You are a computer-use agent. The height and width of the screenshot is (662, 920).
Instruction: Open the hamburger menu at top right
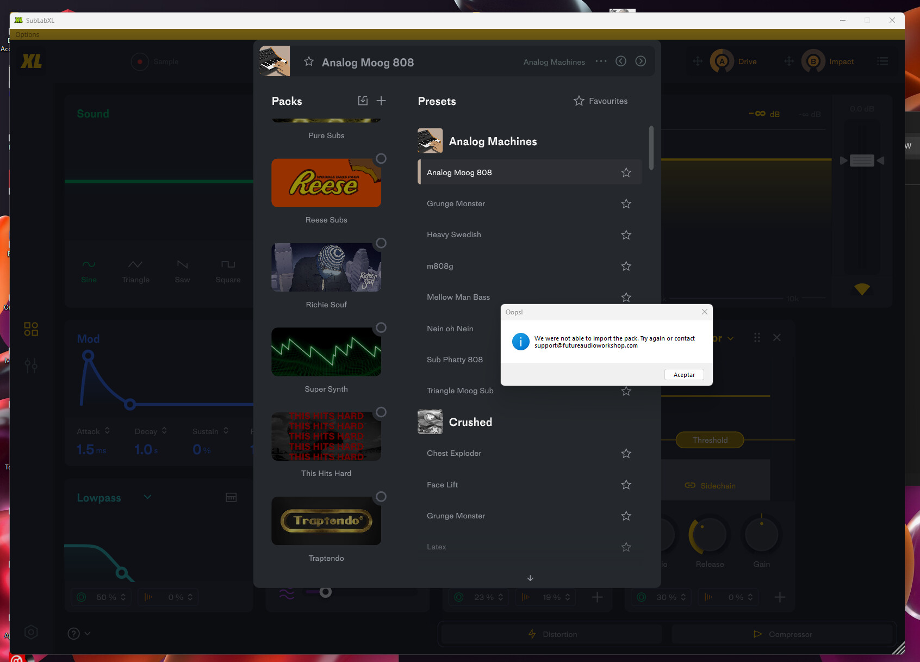click(882, 61)
